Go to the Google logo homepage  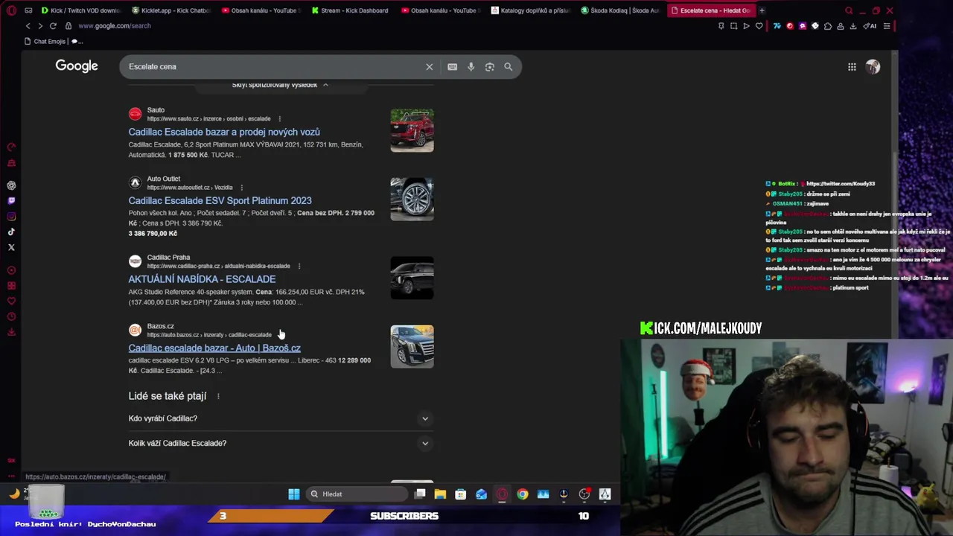(x=77, y=66)
